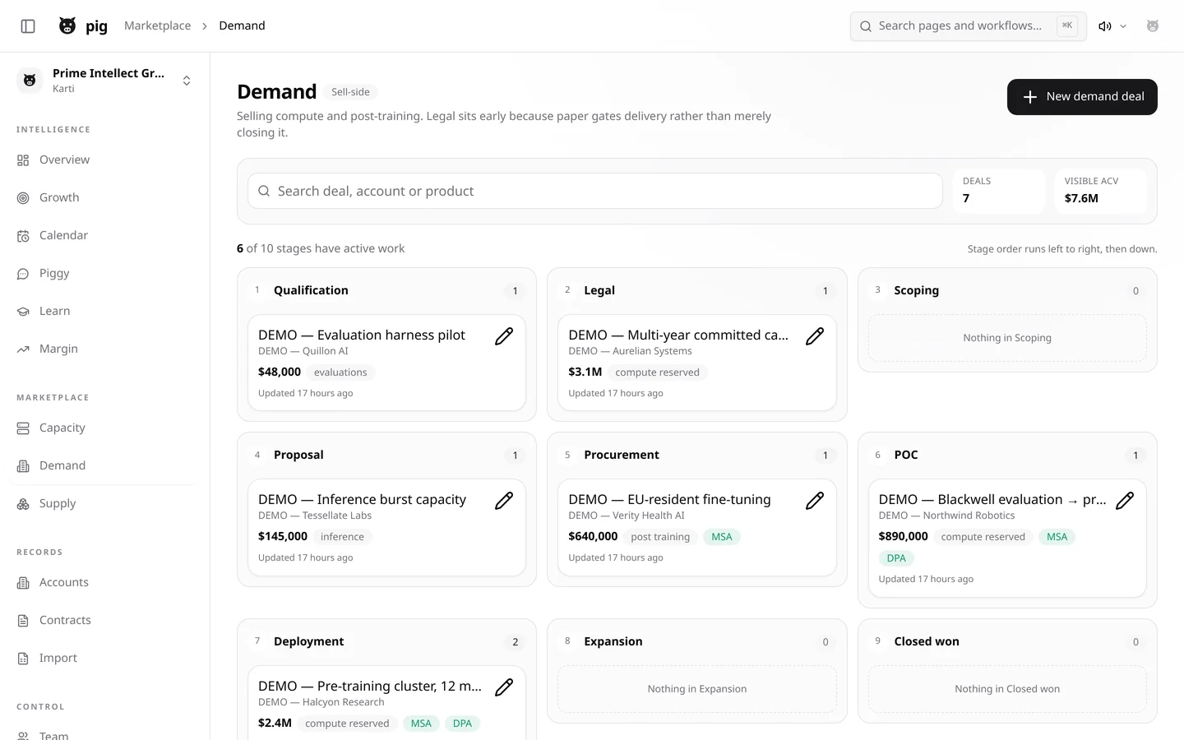This screenshot has width=1184, height=740.
Task: Click the Sell-side badge beside Demand
Action: [350, 92]
